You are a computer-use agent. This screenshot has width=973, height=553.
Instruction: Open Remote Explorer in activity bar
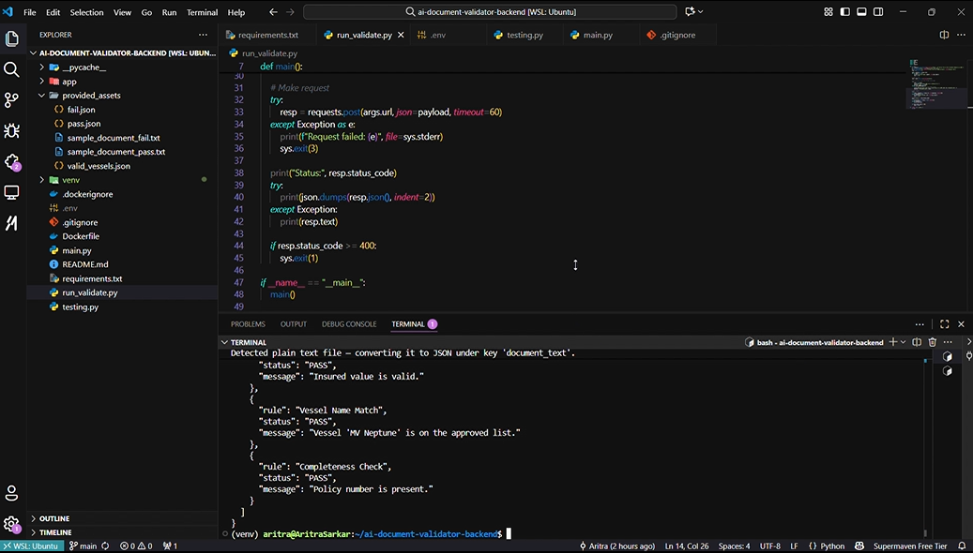(12, 192)
